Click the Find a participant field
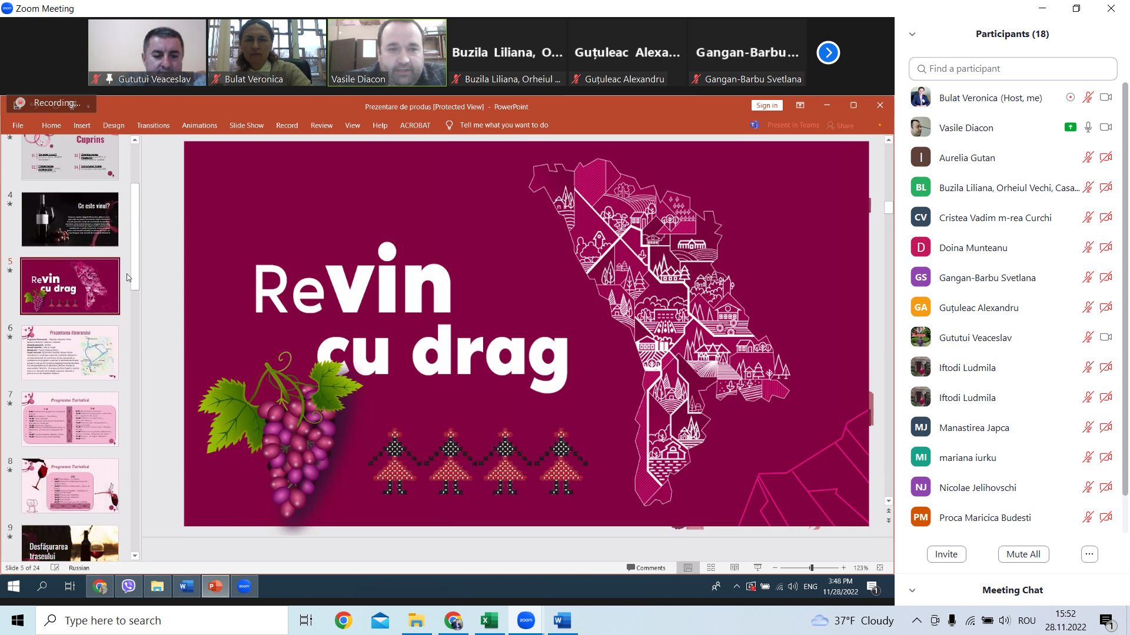 click(x=1012, y=69)
